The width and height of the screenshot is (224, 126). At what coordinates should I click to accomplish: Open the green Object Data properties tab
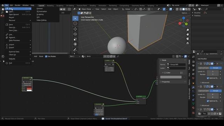click(193, 104)
